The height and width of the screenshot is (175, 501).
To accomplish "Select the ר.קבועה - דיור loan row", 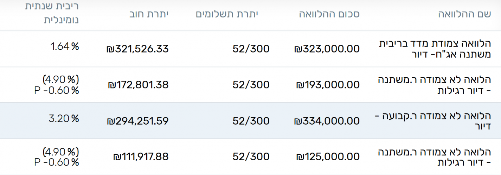I will coord(437,121).
